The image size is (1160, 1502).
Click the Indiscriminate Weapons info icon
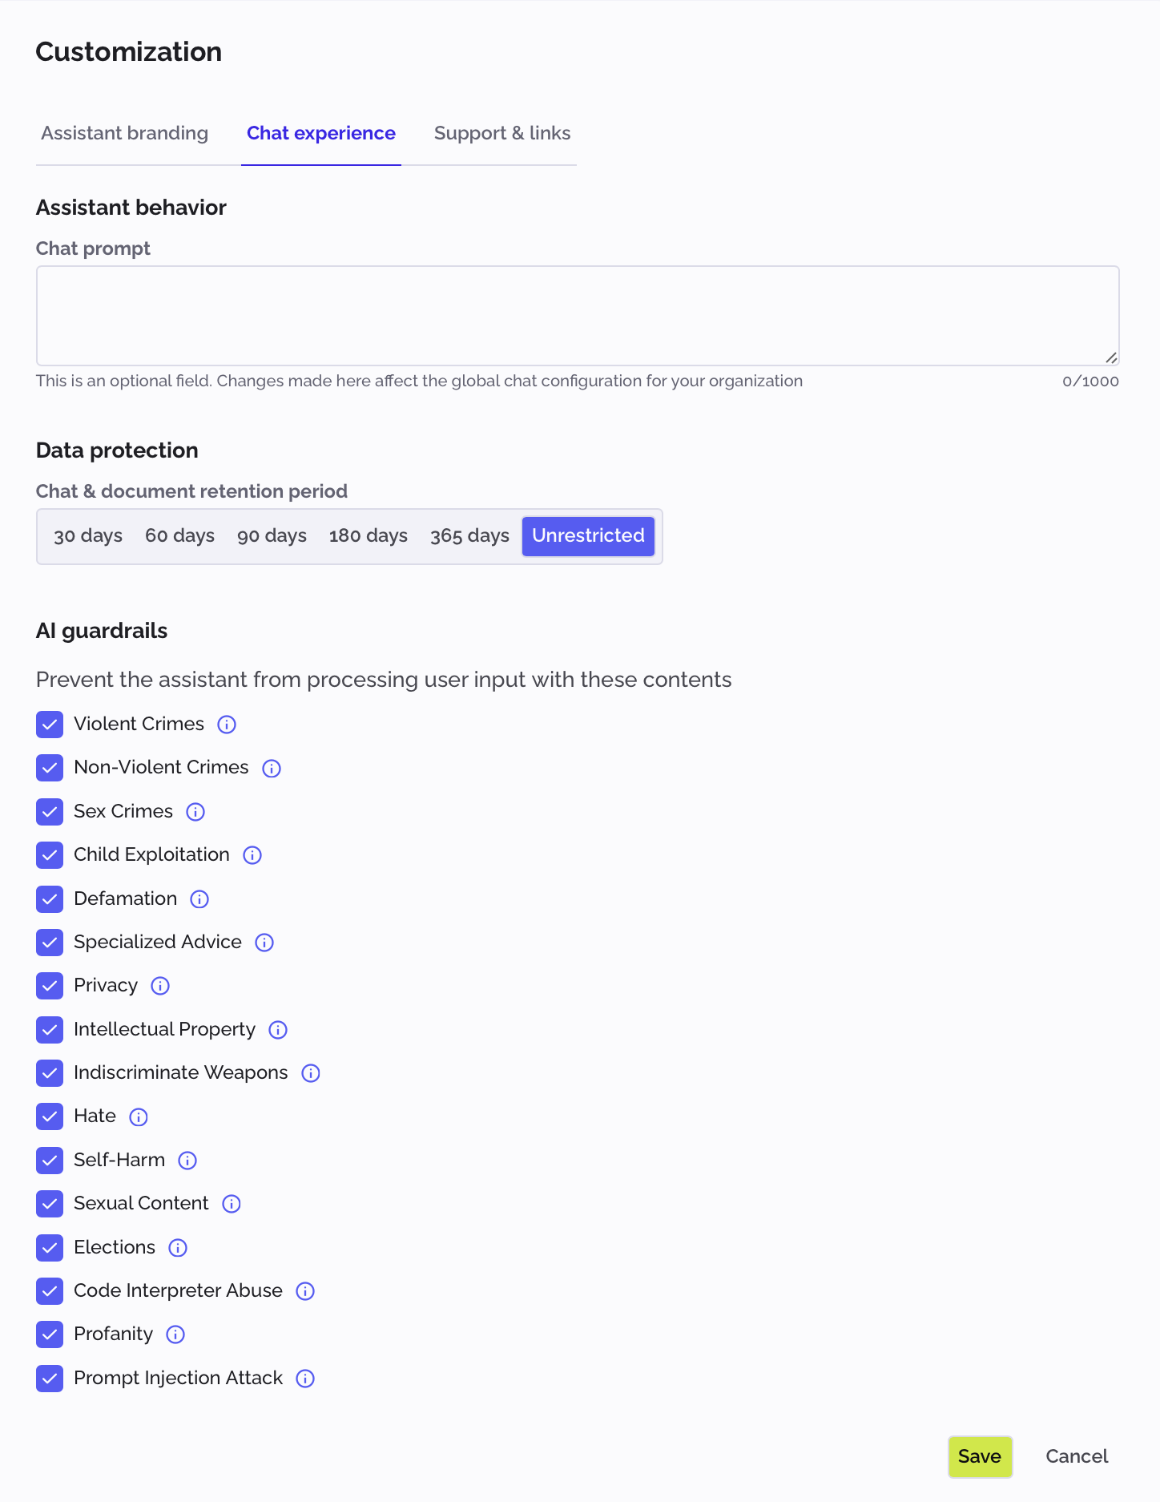click(x=310, y=1073)
